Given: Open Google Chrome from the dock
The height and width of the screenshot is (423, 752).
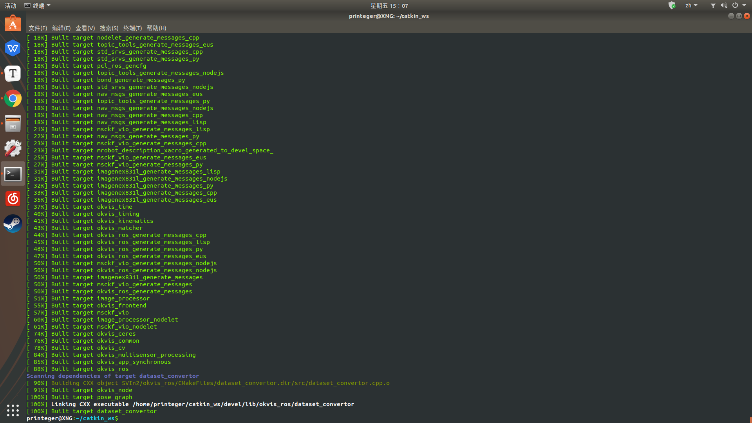Looking at the screenshot, I should [x=13, y=99].
